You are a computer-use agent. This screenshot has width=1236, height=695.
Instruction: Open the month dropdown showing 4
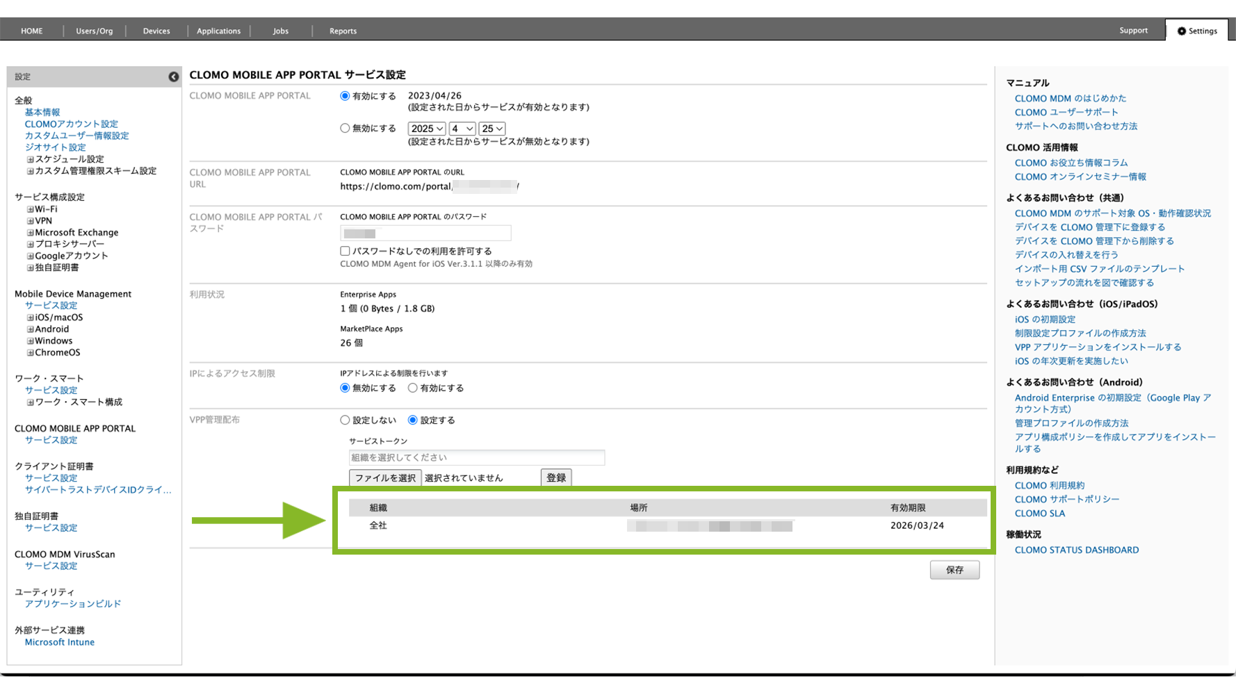(462, 129)
